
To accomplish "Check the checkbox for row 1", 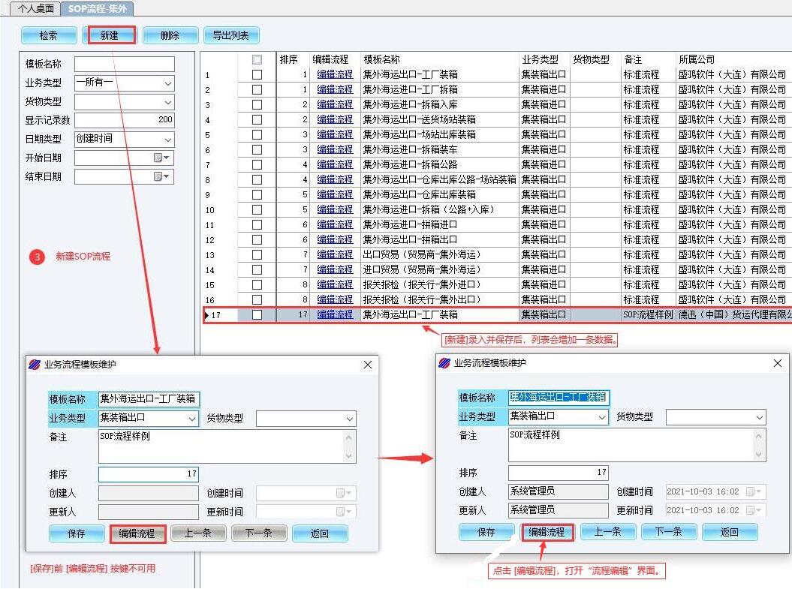I will (257, 74).
